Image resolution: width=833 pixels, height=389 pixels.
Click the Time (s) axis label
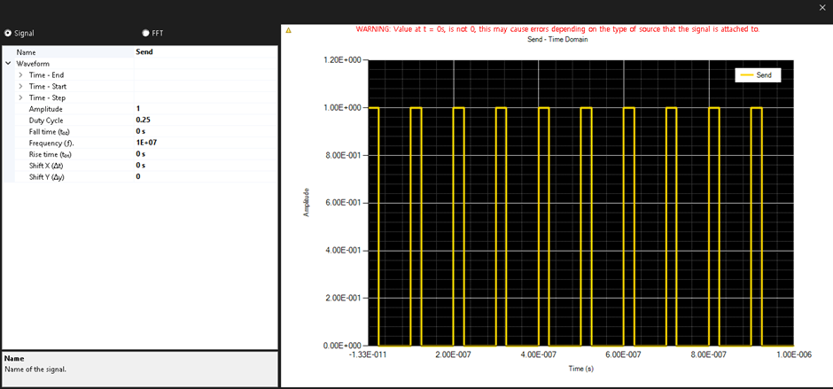(581, 368)
